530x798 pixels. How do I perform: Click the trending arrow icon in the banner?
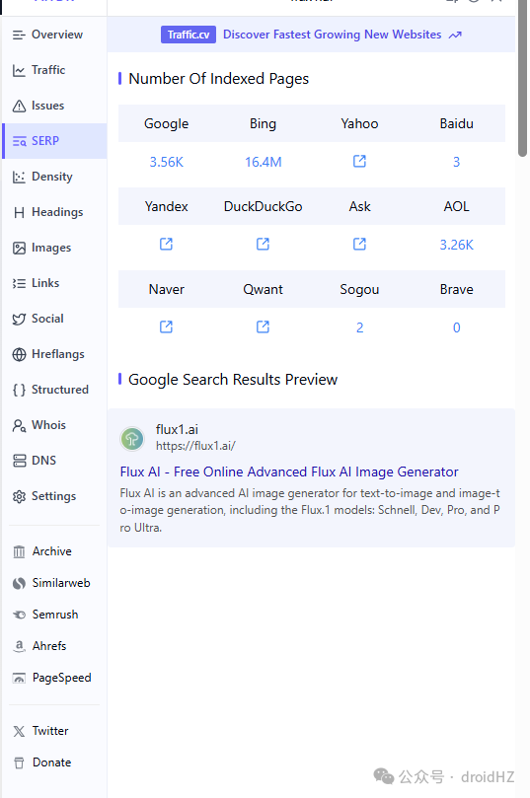pos(455,36)
